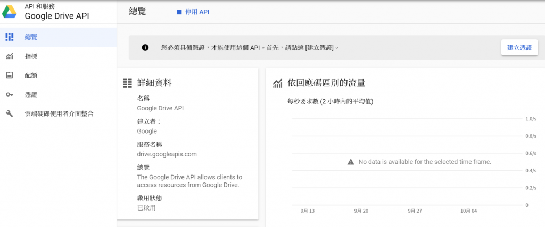Click the blue square stop icon beside 停用 API

pos(179,12)
